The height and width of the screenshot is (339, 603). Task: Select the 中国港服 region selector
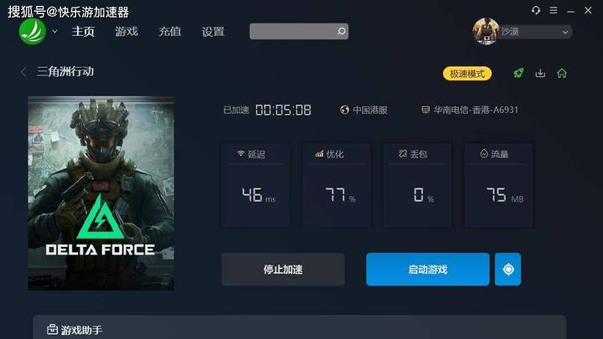(363, 110)
